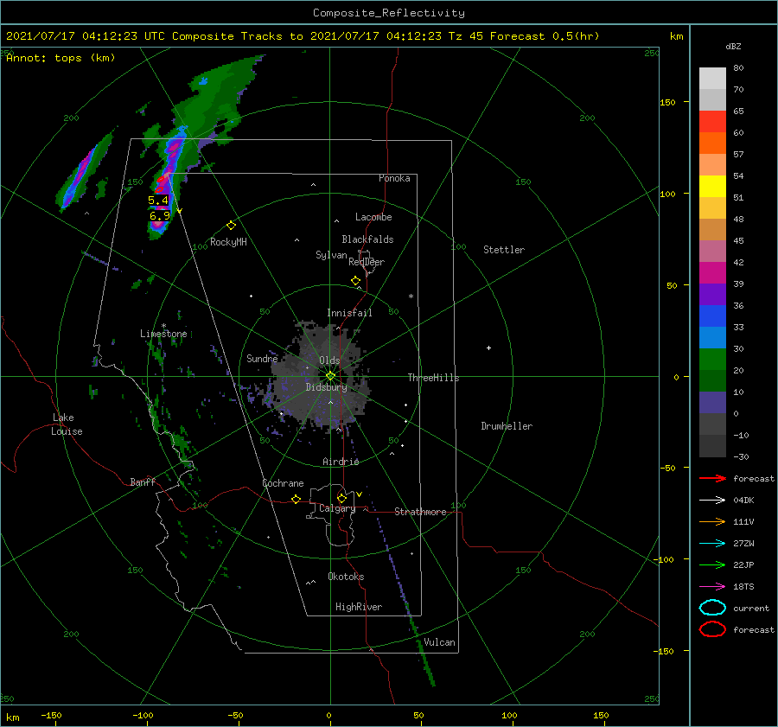Click the Lacombe label
The image size is (778, 727).
pos(373,217)
